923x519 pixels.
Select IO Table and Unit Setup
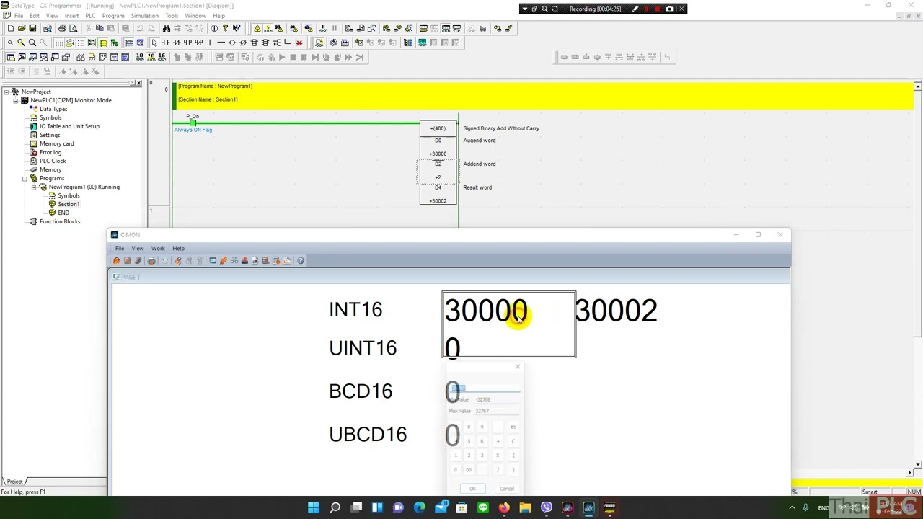pyautogui.click(x=69, y=126)
